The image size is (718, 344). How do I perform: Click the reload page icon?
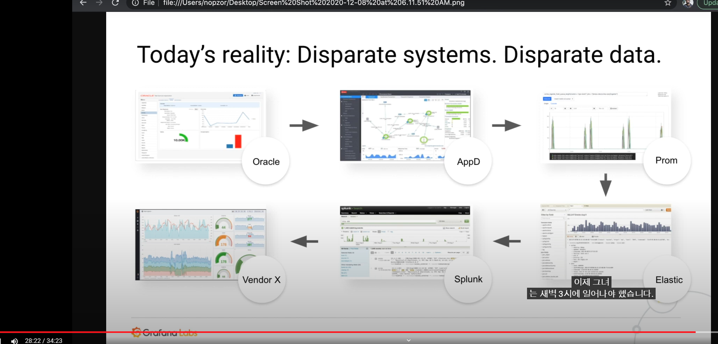coord(115,3)
